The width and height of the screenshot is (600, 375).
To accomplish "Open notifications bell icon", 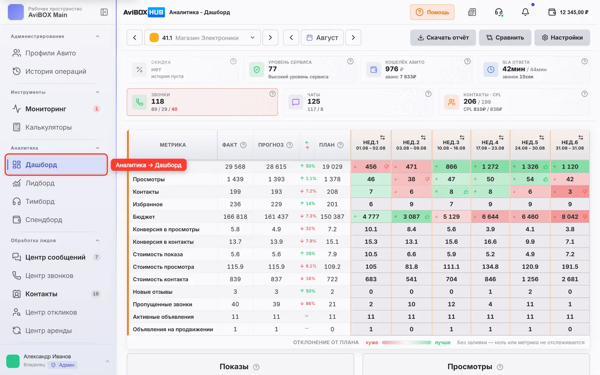I will click(x=525, y=12).
